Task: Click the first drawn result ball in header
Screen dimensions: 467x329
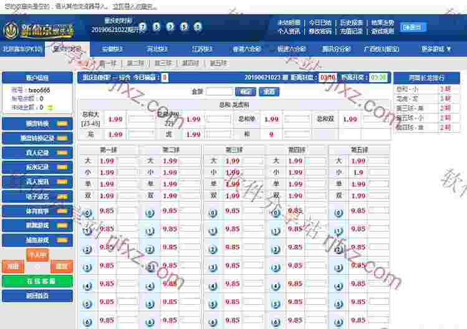Action: pyautogui.click(x=143, y=27)
